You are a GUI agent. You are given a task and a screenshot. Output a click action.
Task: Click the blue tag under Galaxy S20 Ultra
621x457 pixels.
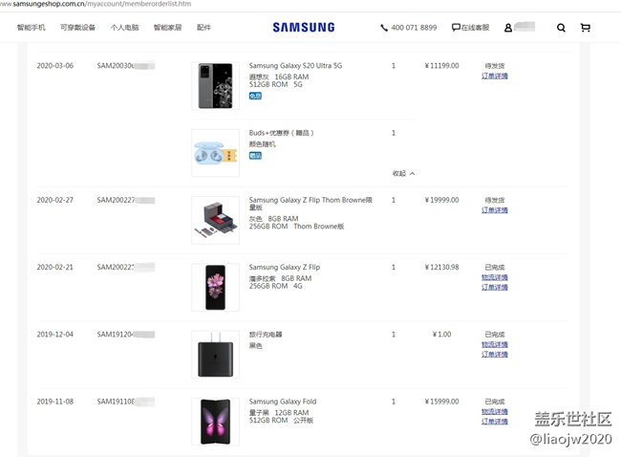(255, 96)
